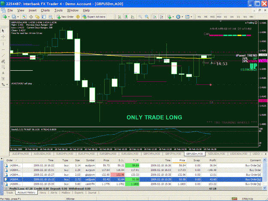Select the Arrows drawing tool
The image size is (268, 201).
click(3, 84)
